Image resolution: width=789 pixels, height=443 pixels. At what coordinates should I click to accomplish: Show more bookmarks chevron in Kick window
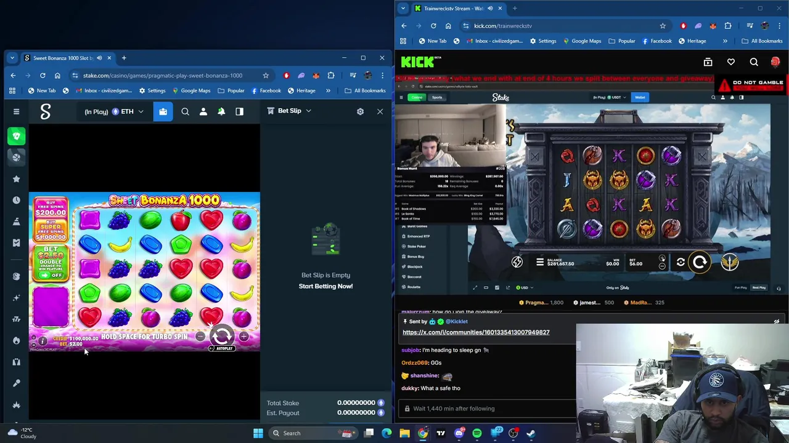[x=725, y=41]
